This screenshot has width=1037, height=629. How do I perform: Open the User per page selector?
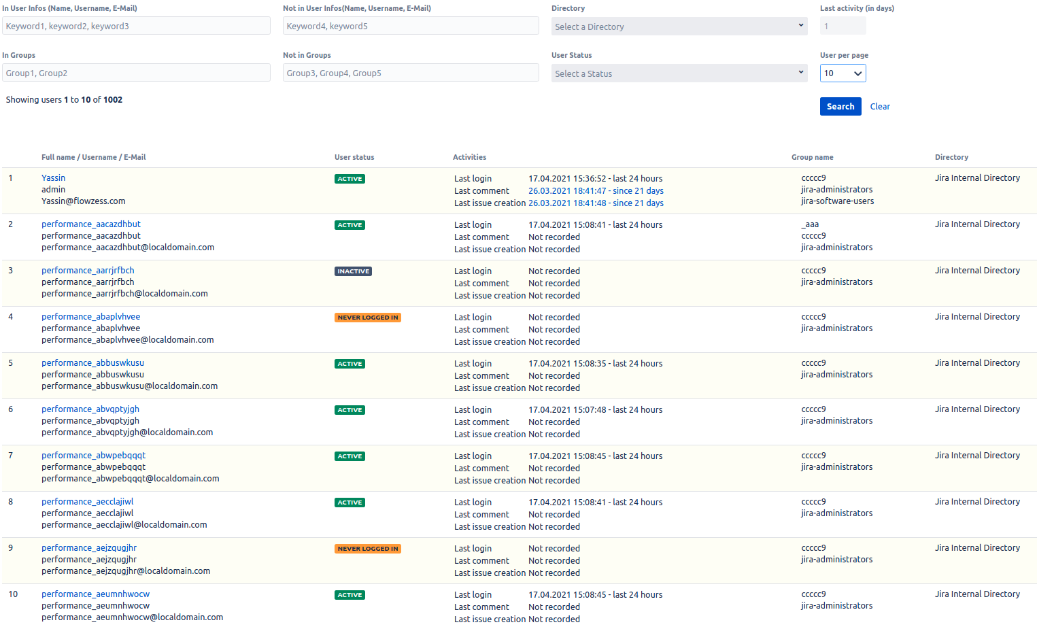point(843,73)
